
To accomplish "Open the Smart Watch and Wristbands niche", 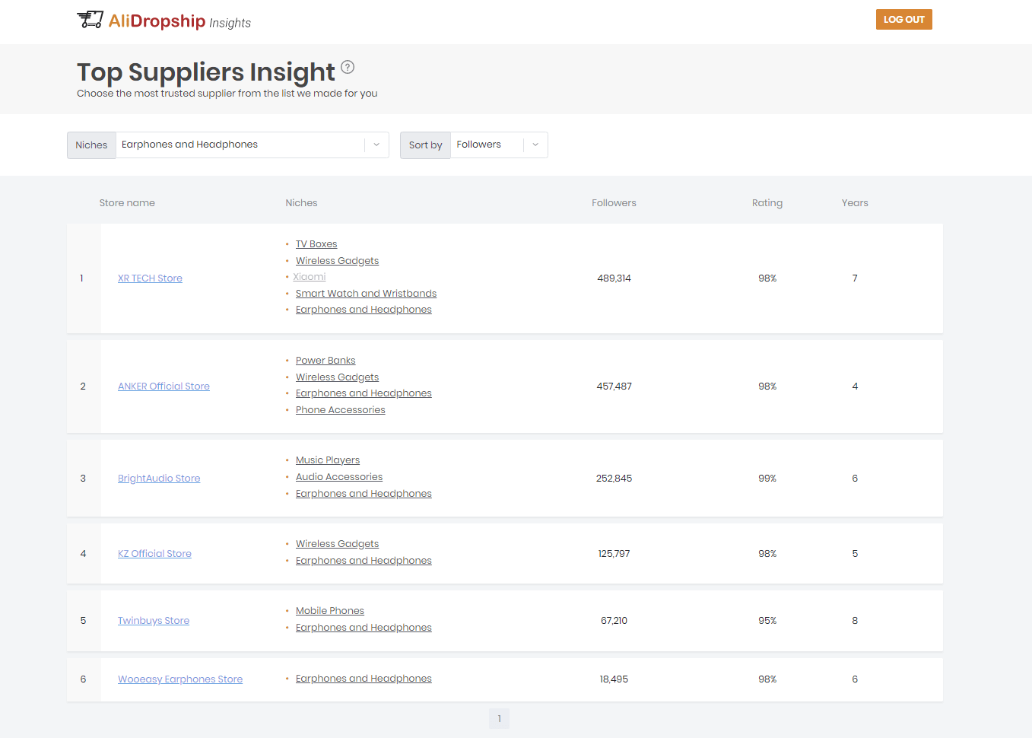I will click(x=366, y=293).
